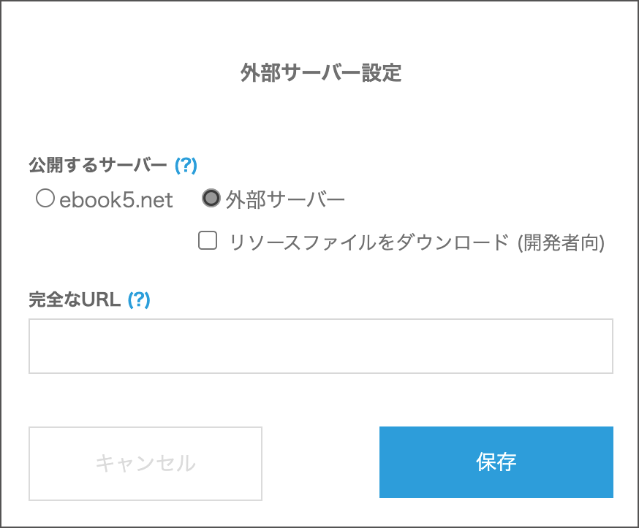The width and height of the screenshot is (639, 528).
Task: Click the (開発者向) note text
Action: (561, 242)
